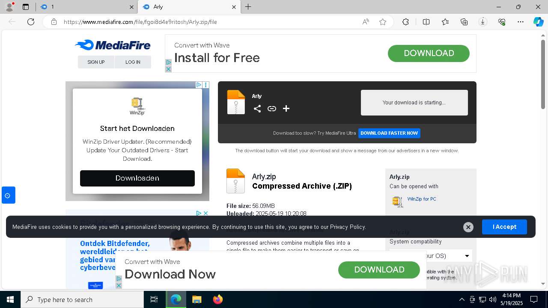The image size is (548, 308).
Task: Open the Windows Start menu
Action: pos(10,299)
